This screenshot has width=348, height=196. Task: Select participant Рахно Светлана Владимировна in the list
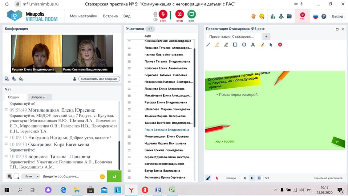167,130
